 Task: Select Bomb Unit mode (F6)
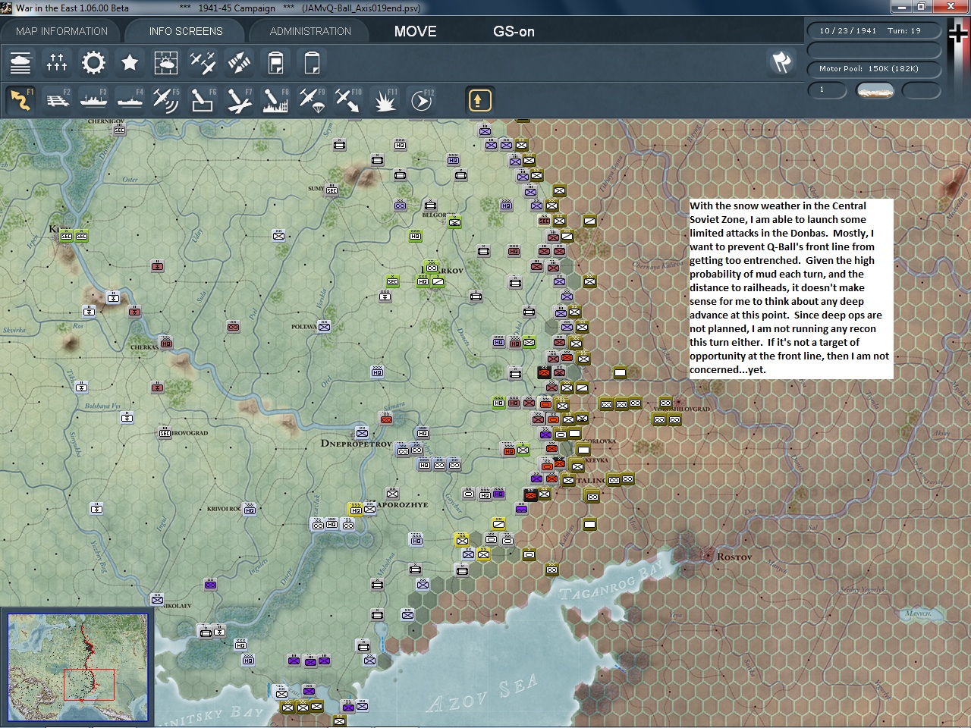(203, 100)
